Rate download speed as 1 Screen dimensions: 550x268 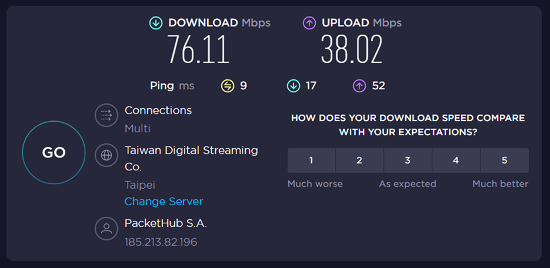point(311,160)
